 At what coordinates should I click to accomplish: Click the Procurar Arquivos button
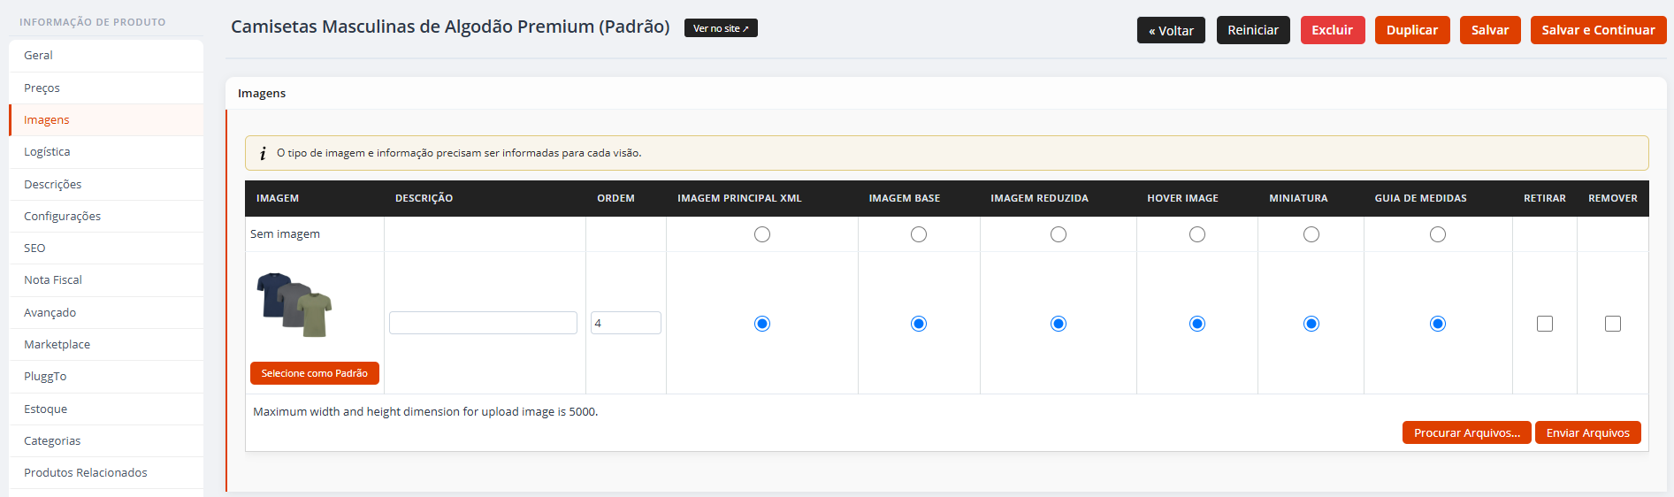pyautogui.click(x=1467, y=432)
